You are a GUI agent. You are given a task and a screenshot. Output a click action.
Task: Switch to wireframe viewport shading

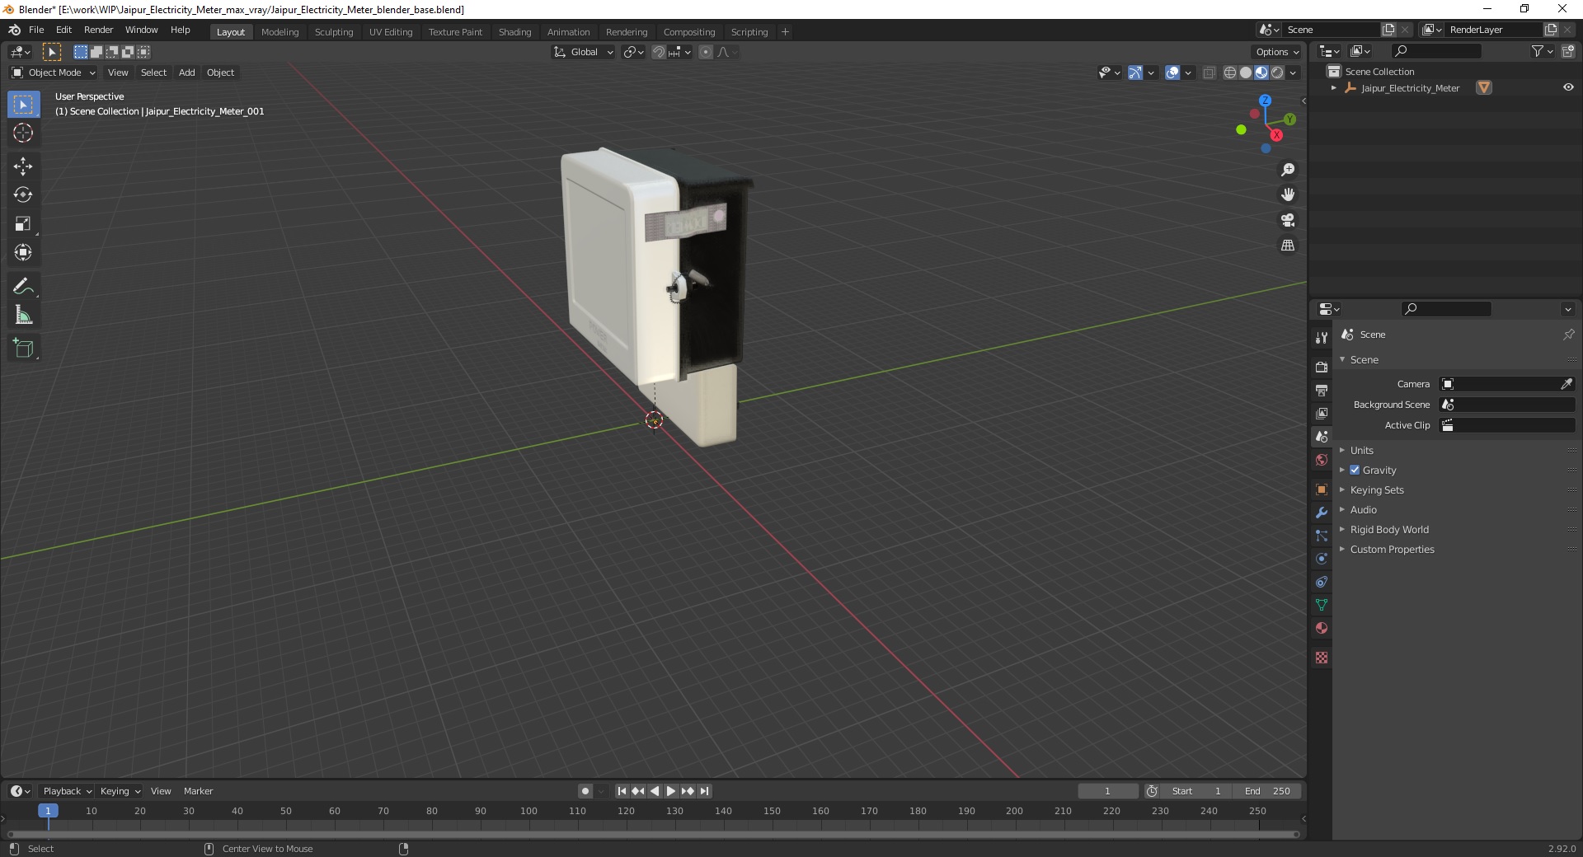1230,73
